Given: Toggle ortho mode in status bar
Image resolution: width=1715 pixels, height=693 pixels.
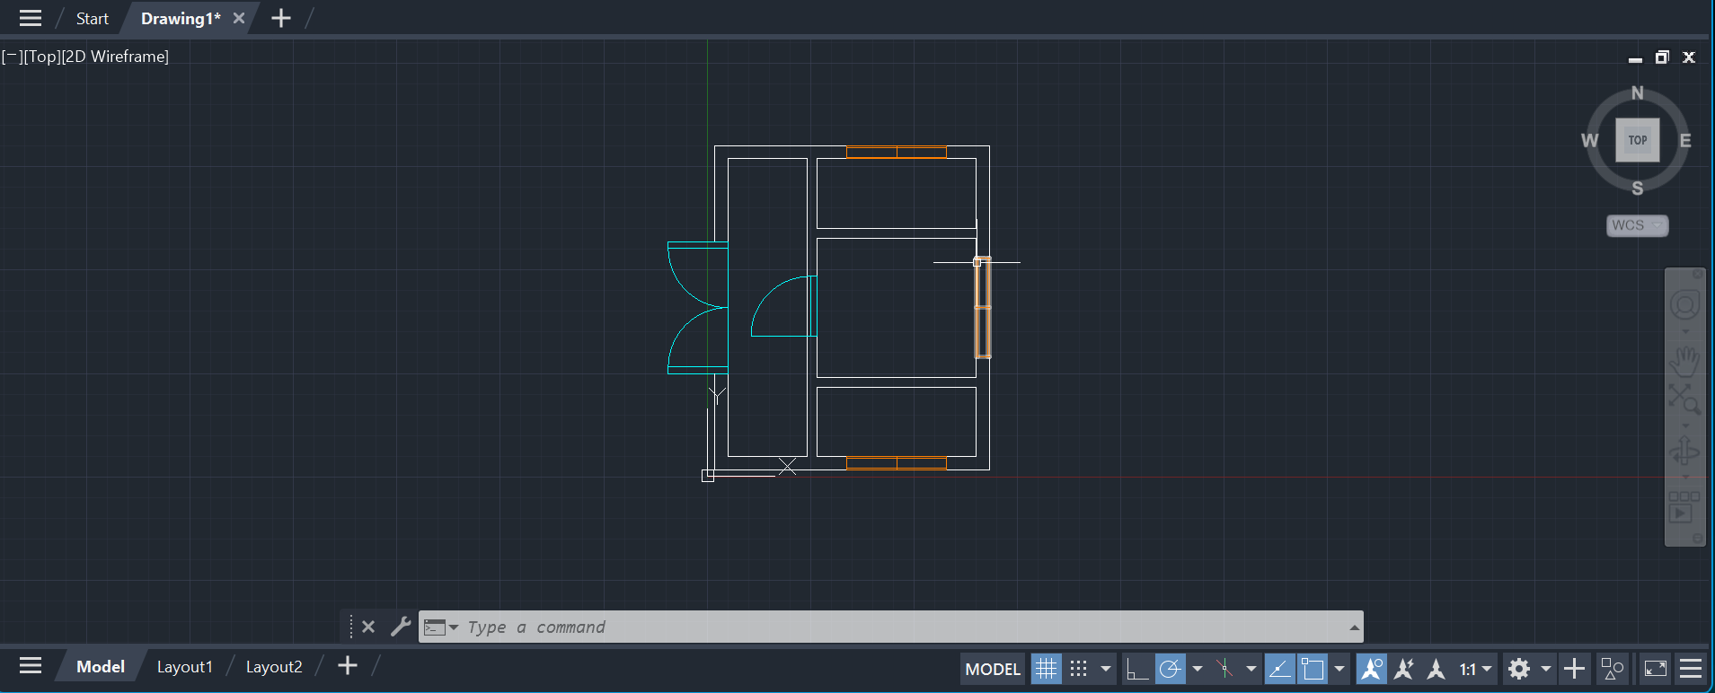Looking at the screenshot, I should pyautogui.click(x=1137, y=669).
